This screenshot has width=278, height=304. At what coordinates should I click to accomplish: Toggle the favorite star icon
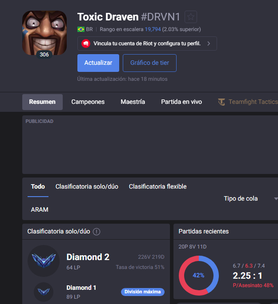click(x=191, y=17)
